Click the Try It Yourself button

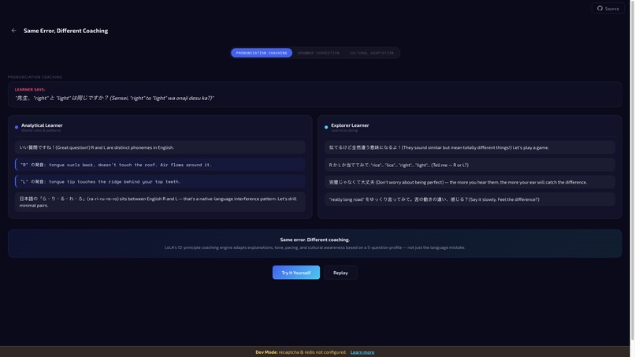(x=296, y=273)
